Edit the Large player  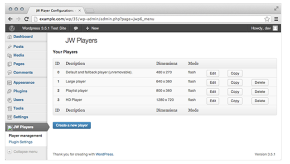pyautogui.click(x=213, y=82)
